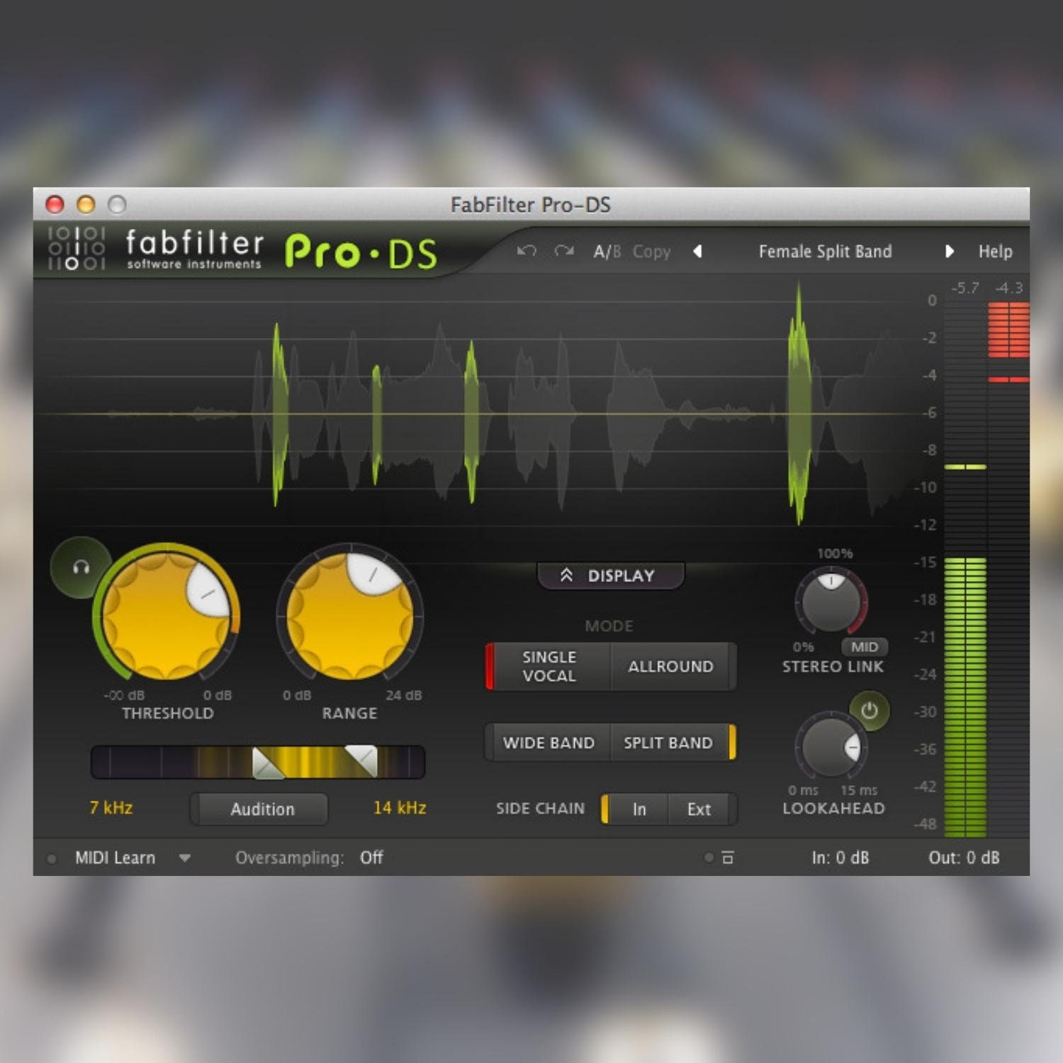Click the Out: 0 dB output level
The width and height of the screenshot is (1063, 1063).
point(964,858)
